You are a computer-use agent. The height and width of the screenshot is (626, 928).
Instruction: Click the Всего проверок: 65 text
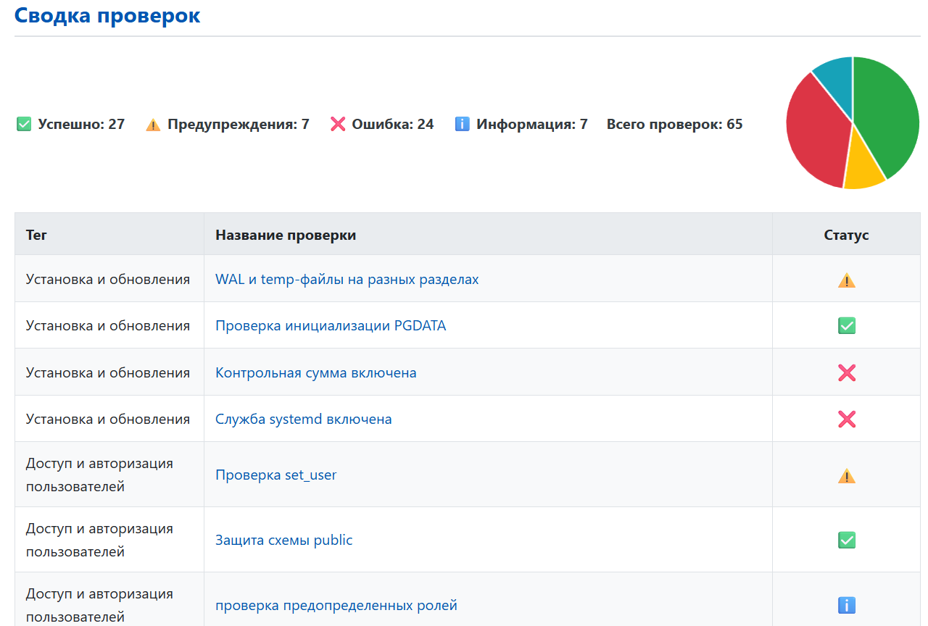coord(675,125)
